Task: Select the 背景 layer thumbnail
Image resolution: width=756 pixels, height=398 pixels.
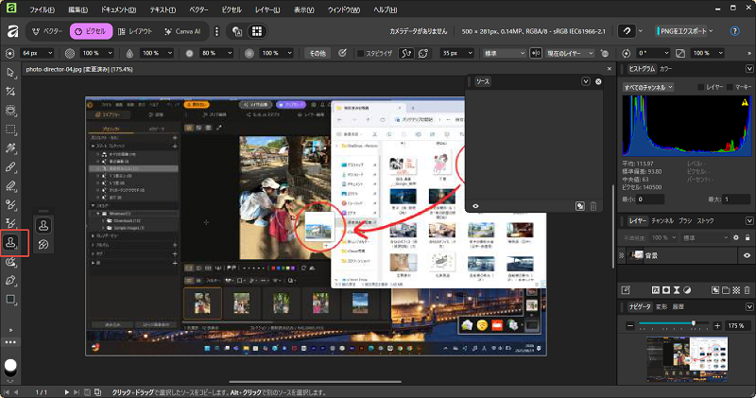Action: pyautogui.click(x=637, y=255)
